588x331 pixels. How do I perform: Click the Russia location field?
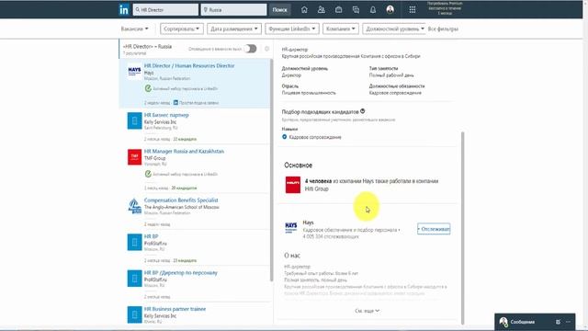click(234, 10)
